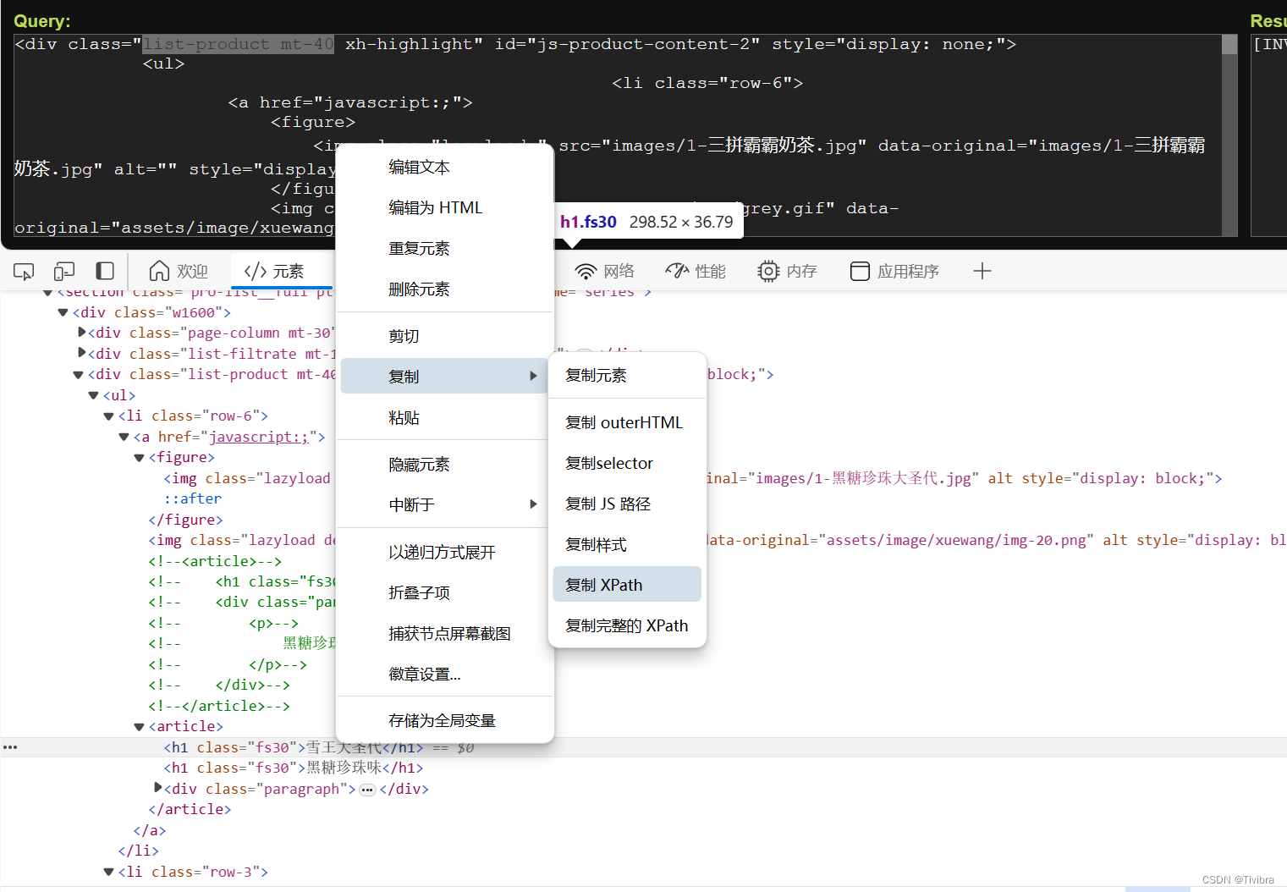Image resolution: width=1287 pixels, height=892 pixels.
Task: Toggle the device emulation mode icon
Action: click(x=63, y=271)
